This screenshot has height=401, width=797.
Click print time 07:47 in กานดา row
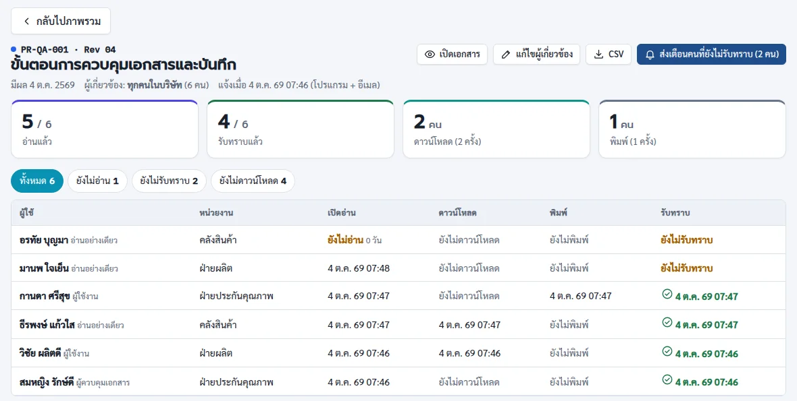pyautogui.click(x=581, y=296)
